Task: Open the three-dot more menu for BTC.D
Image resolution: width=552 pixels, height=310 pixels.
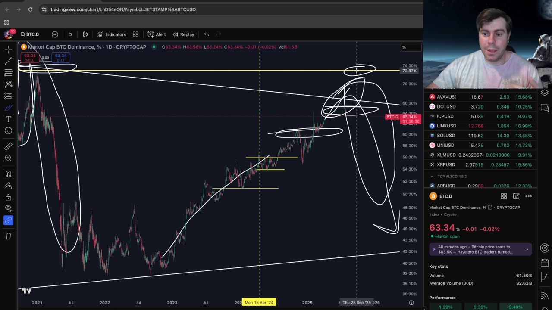Action: tap(528, 196)
